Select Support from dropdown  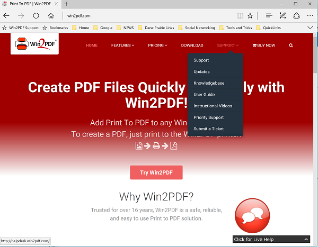click(215, 60)
